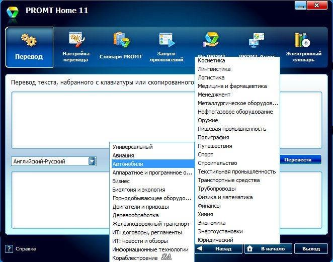Choose Информационные технологии topic
Image resolution: width=333 pixels, height=262 pixels.
coord(153,249)
